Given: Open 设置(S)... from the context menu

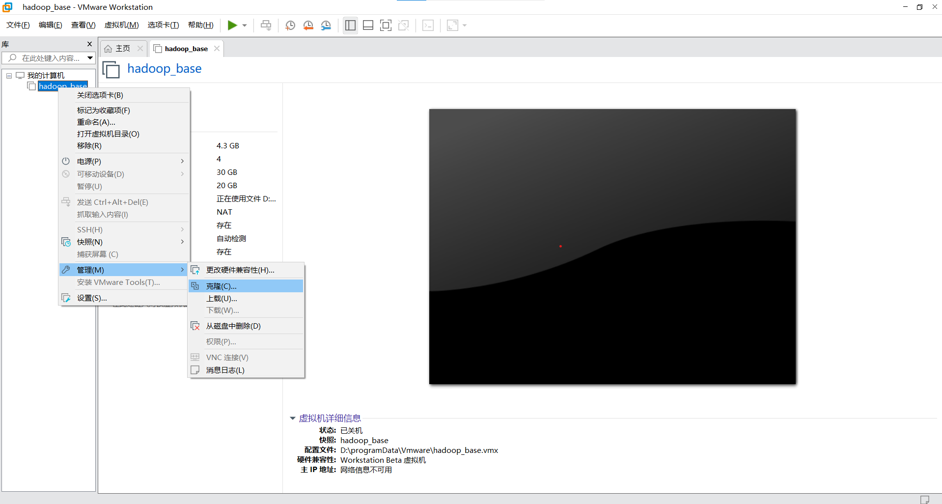Looking at the screenshot, I should point(124,298).
